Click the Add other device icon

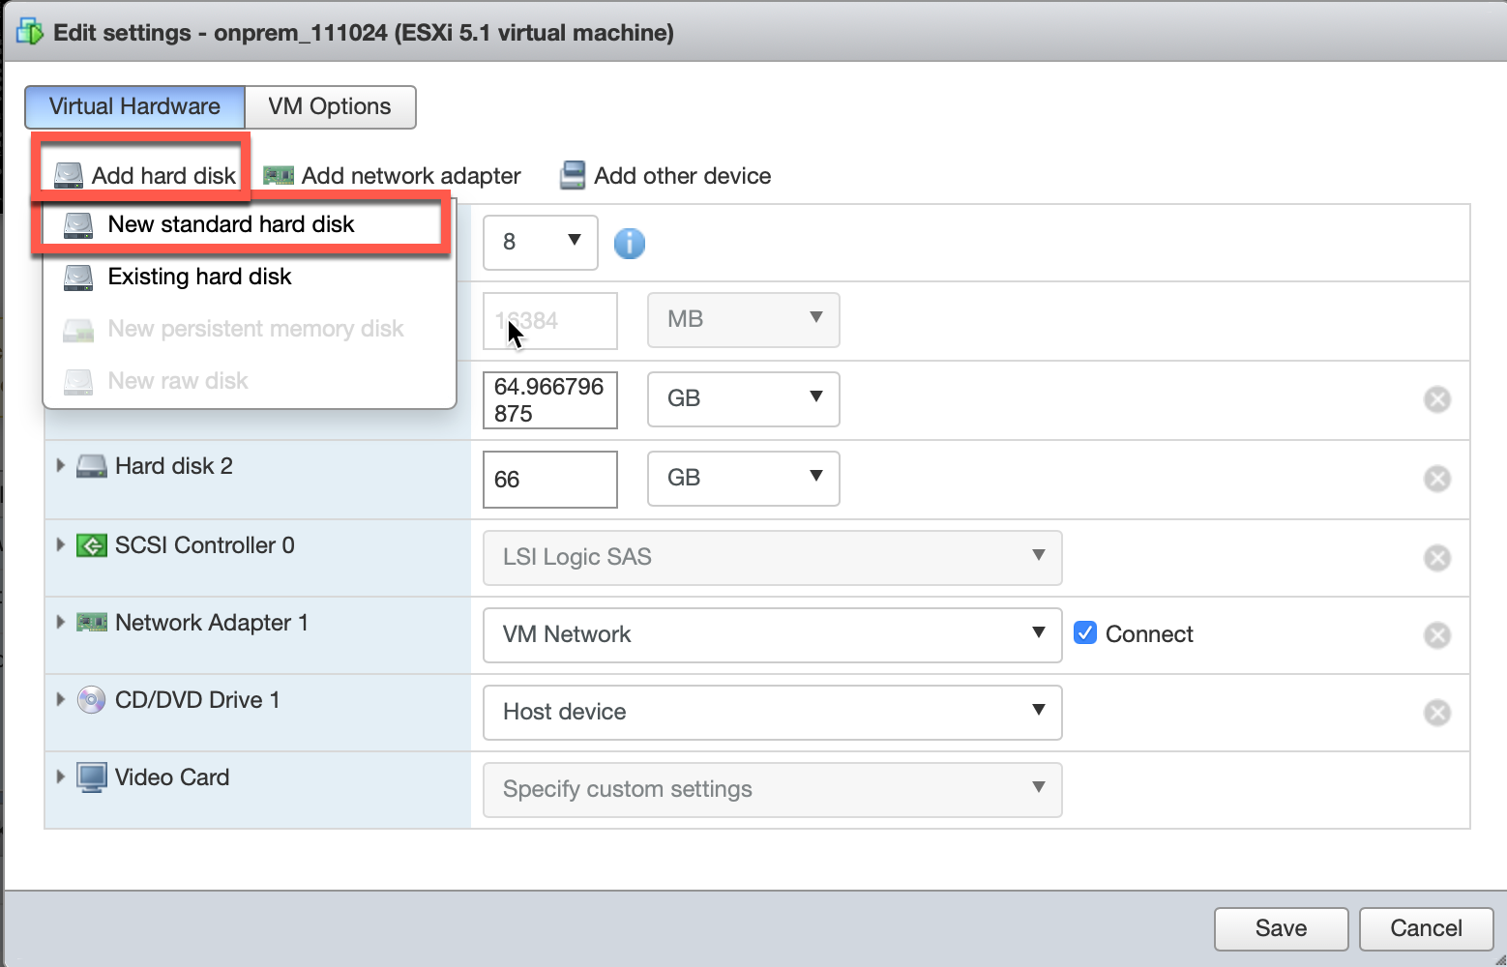point(573,175)
